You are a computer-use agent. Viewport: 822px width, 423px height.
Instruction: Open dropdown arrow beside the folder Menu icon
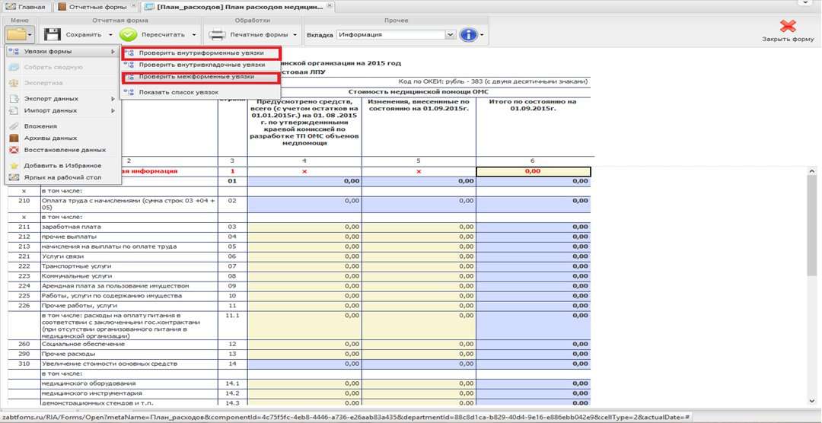31,35
